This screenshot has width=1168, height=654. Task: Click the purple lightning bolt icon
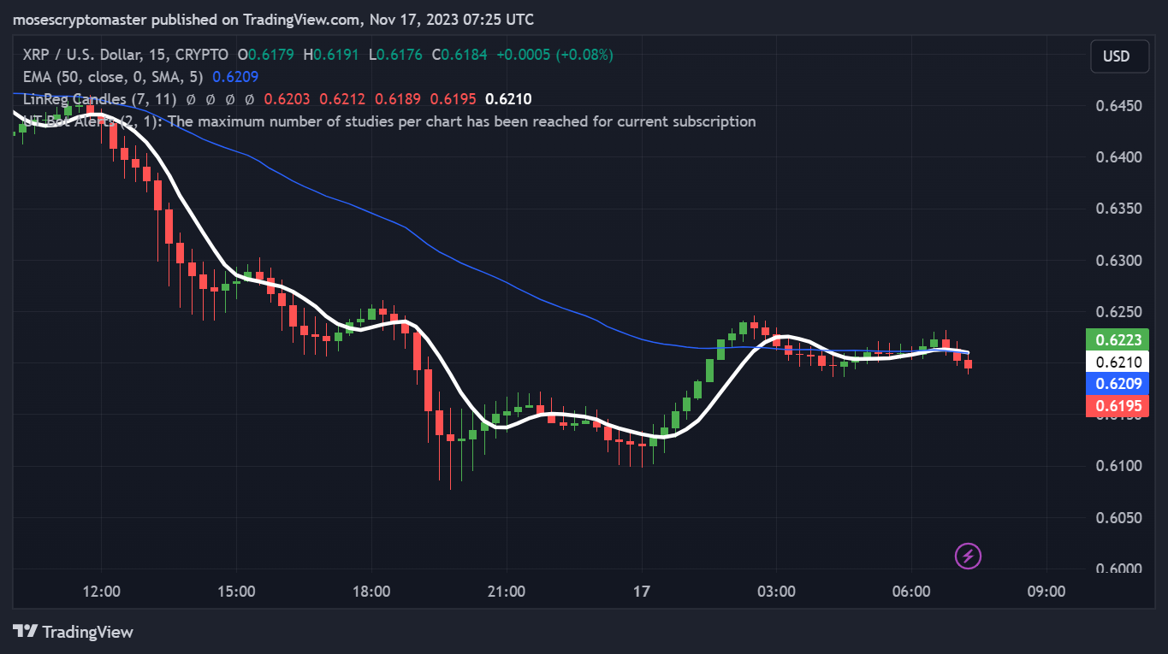(x=968, y=557)
